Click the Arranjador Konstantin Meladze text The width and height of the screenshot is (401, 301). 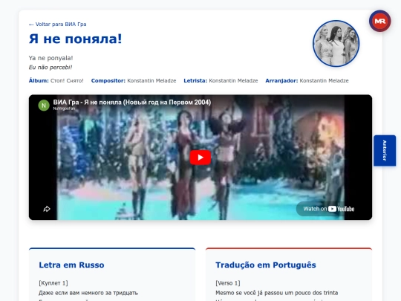tap(324, 80)
